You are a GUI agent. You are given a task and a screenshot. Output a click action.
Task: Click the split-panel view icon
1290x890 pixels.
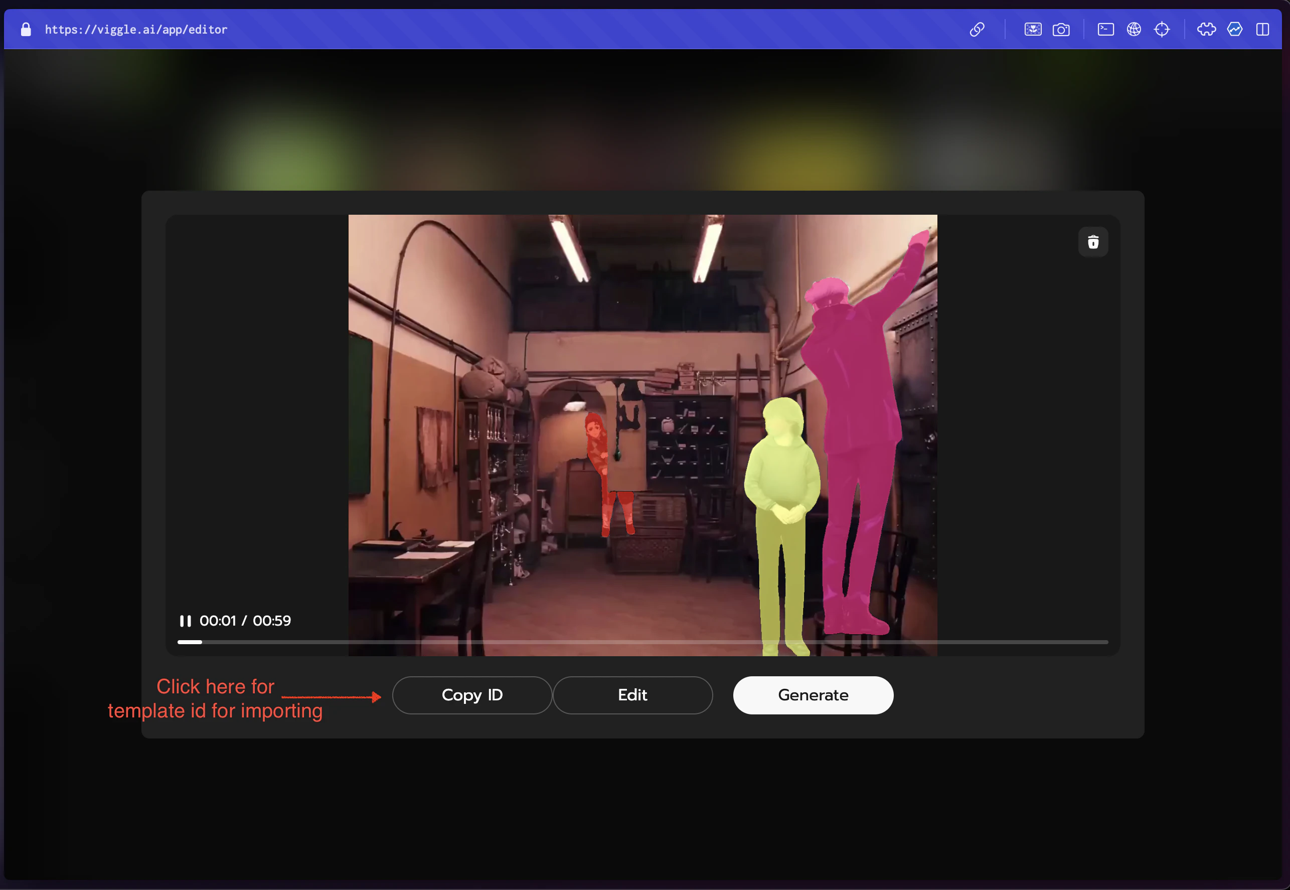click(x=1262, y=29)
